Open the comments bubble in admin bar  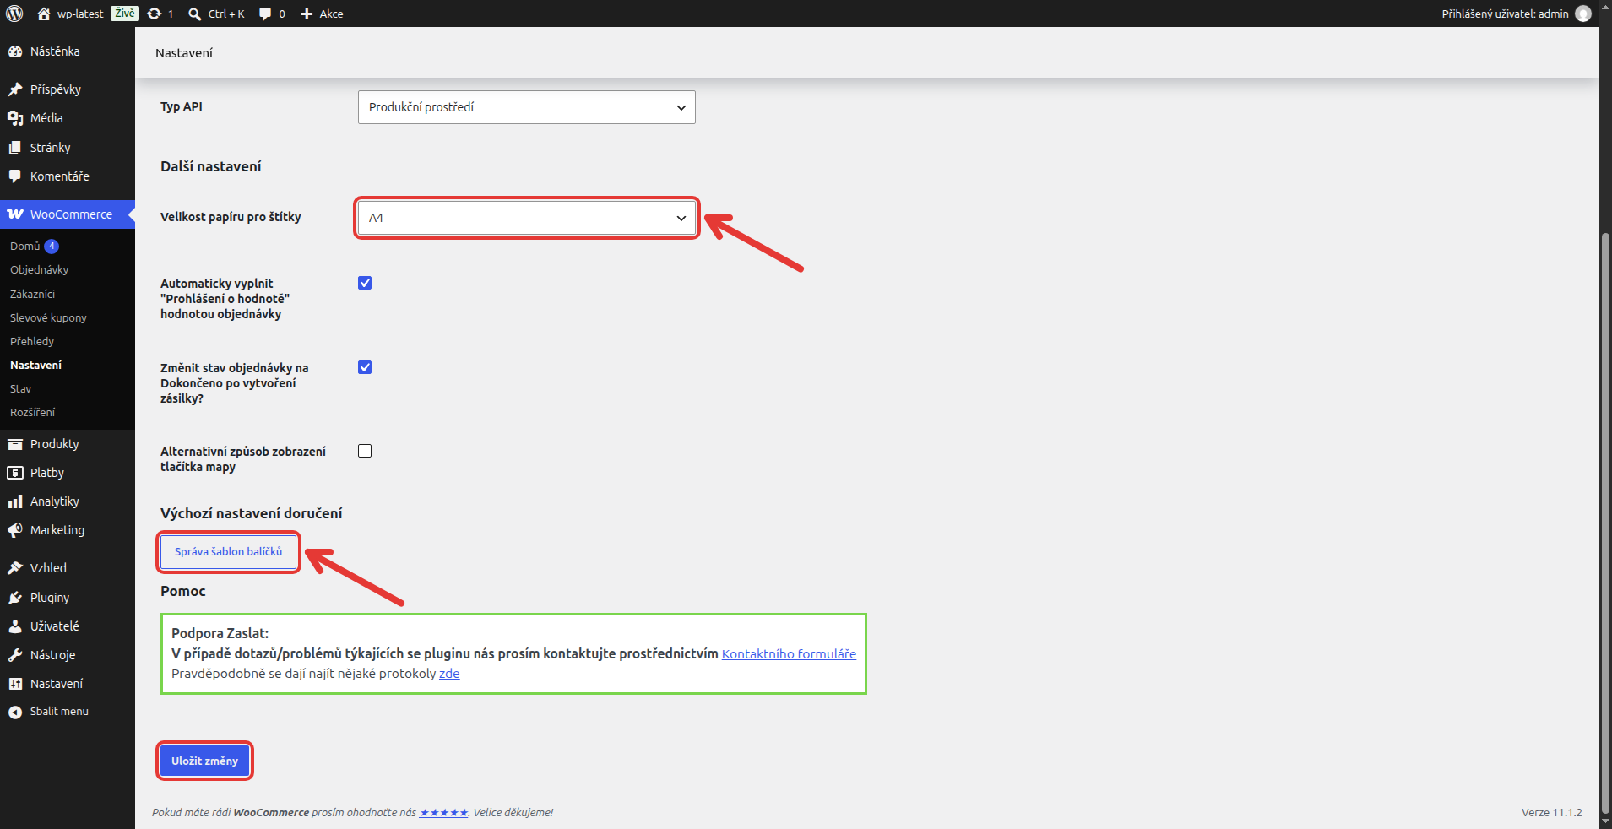click(265, 14)
